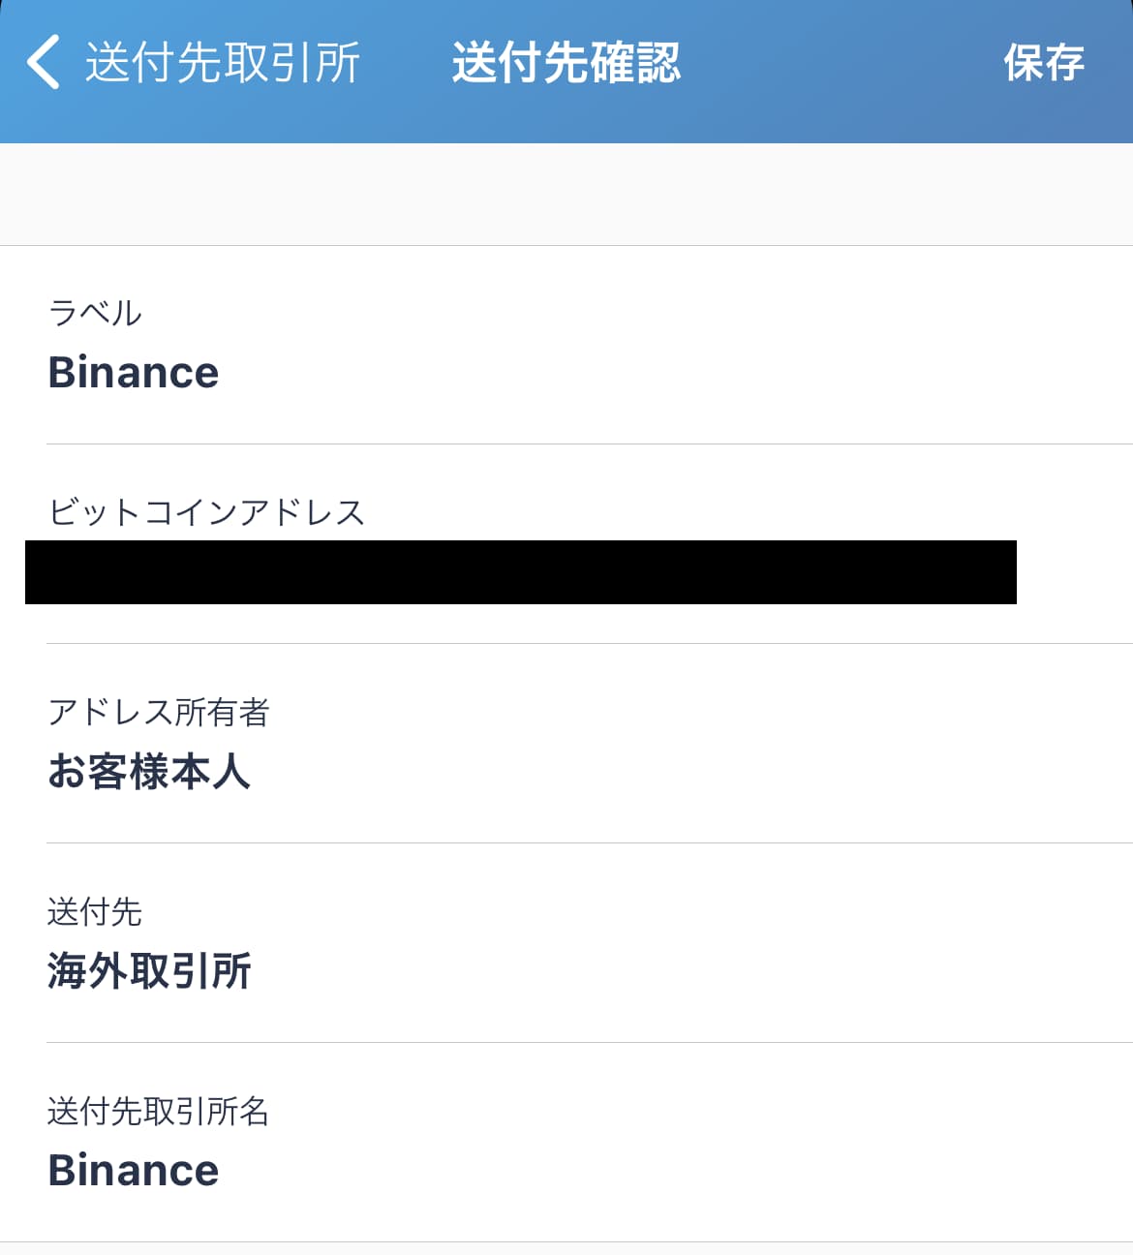Tap blank space beside ラベル Binance value

pos(678,373)
